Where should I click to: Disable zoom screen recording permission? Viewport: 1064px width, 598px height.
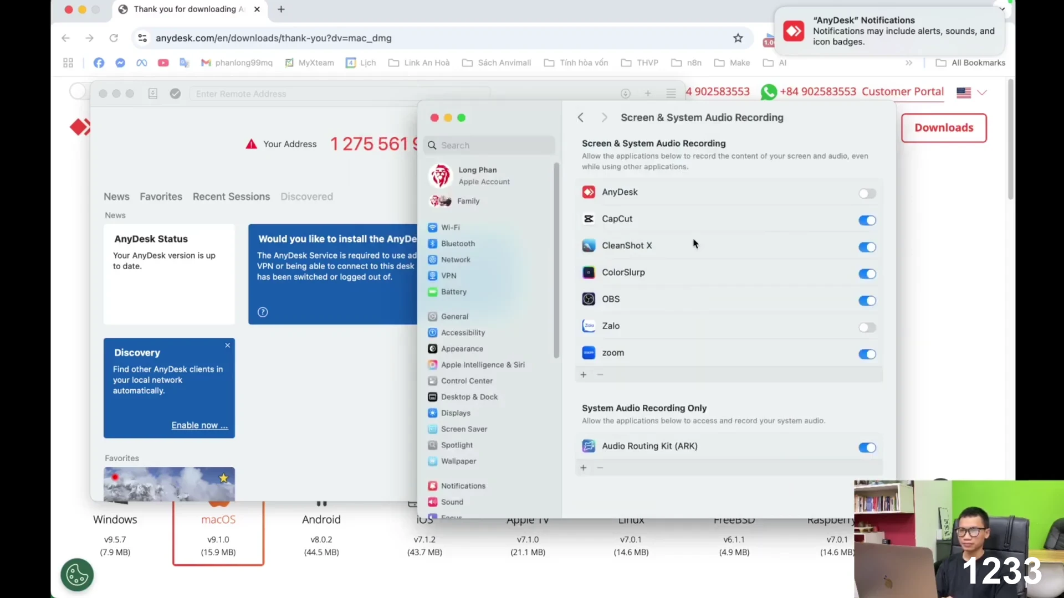click(867, 354)
